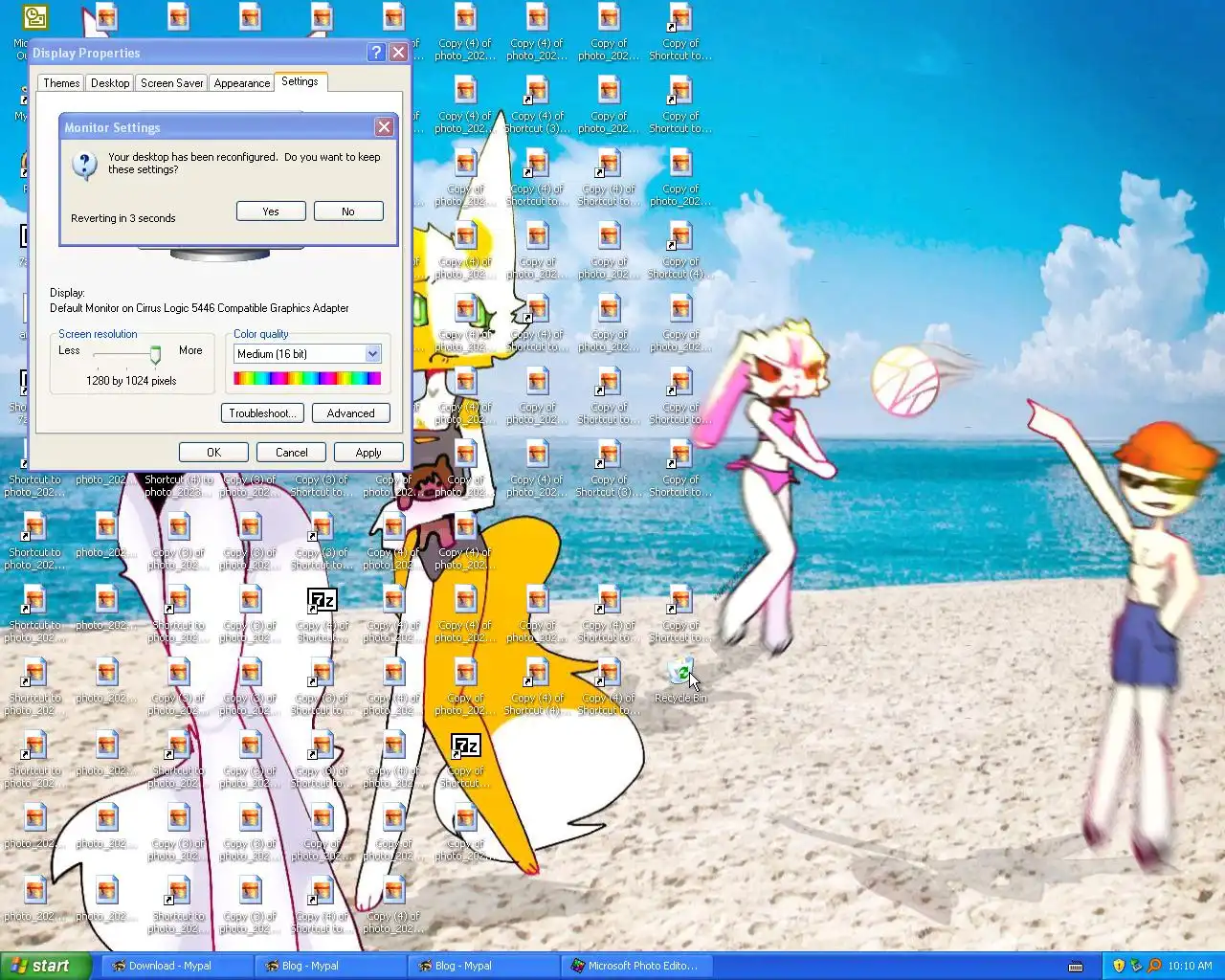Click the on-screen keyboard tray icon

coord(1076,966)
